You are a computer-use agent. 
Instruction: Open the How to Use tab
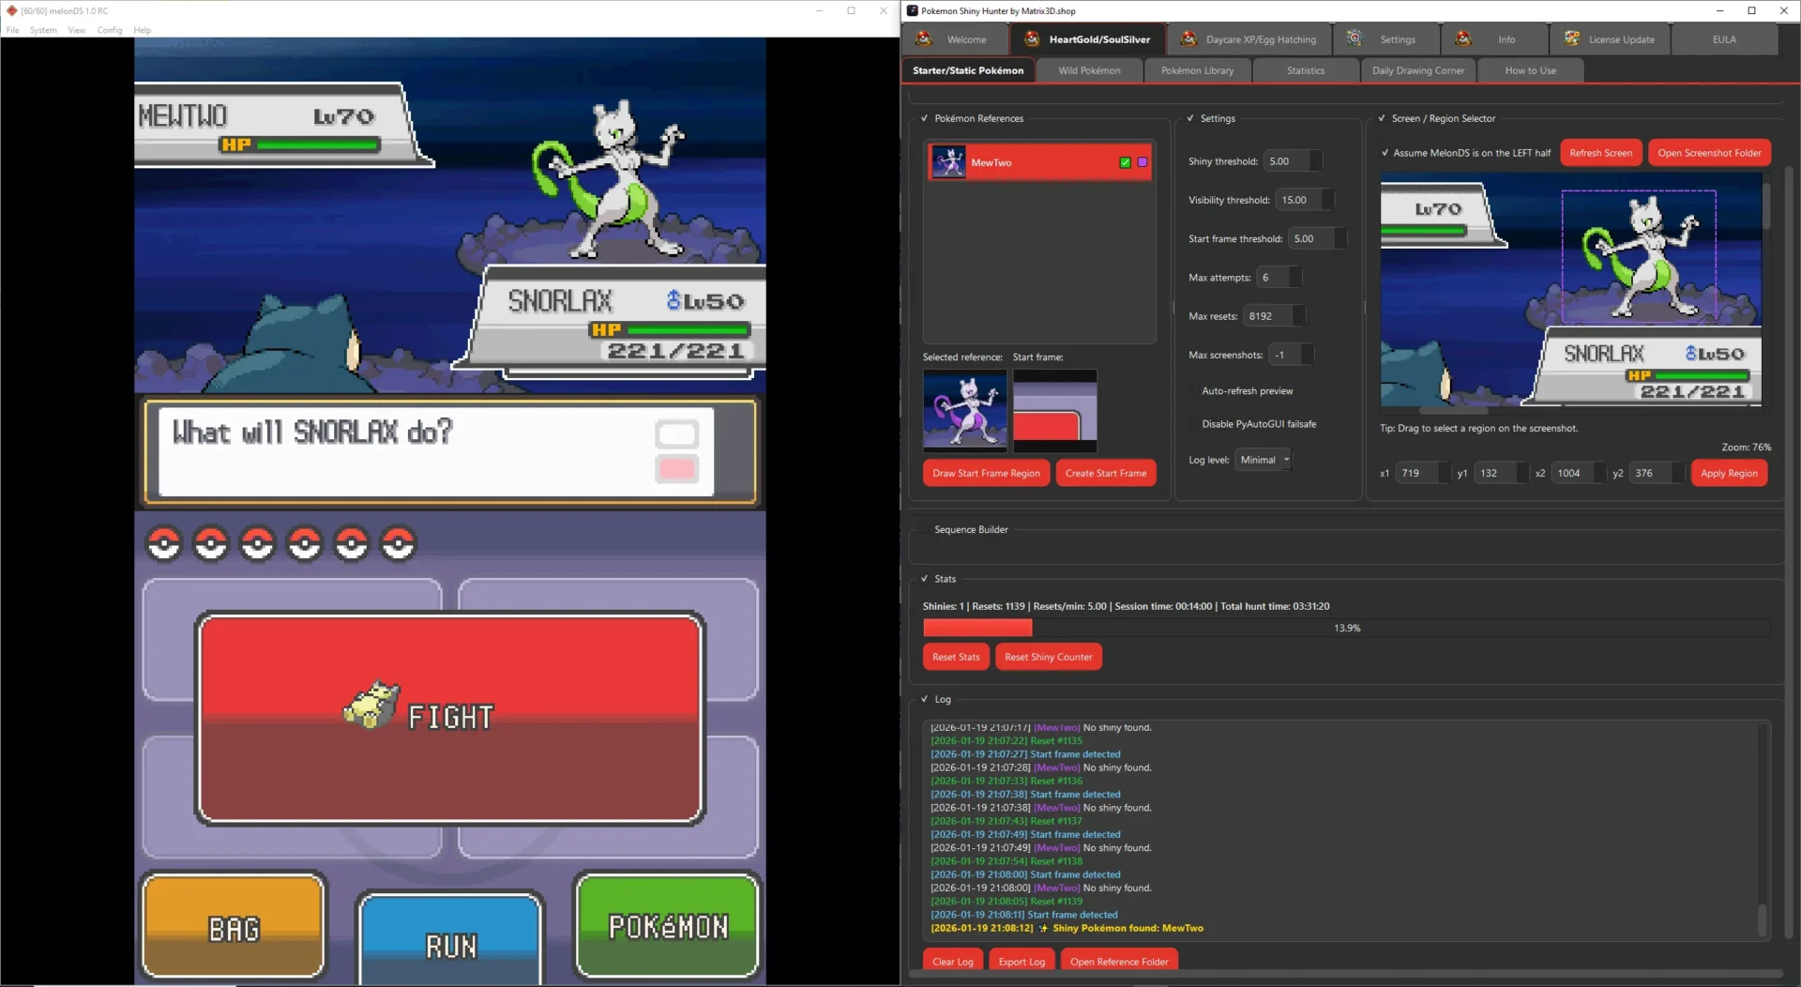[x=1530, y=70]
